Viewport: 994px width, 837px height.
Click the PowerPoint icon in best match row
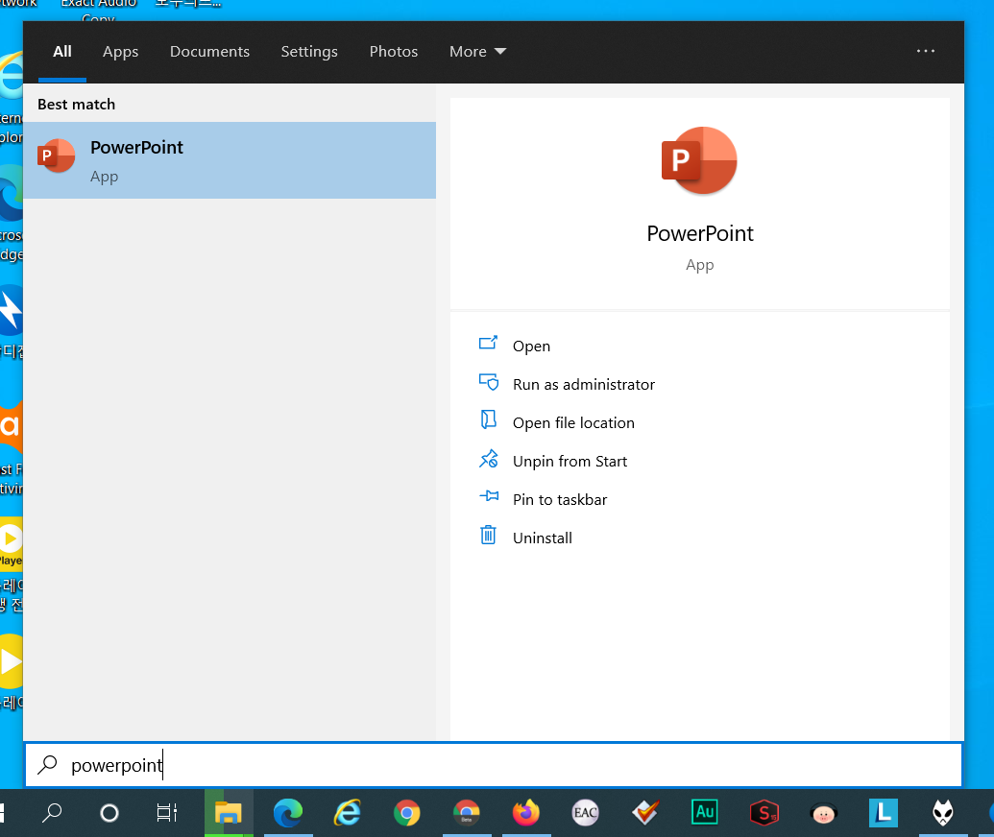point(57,155)
